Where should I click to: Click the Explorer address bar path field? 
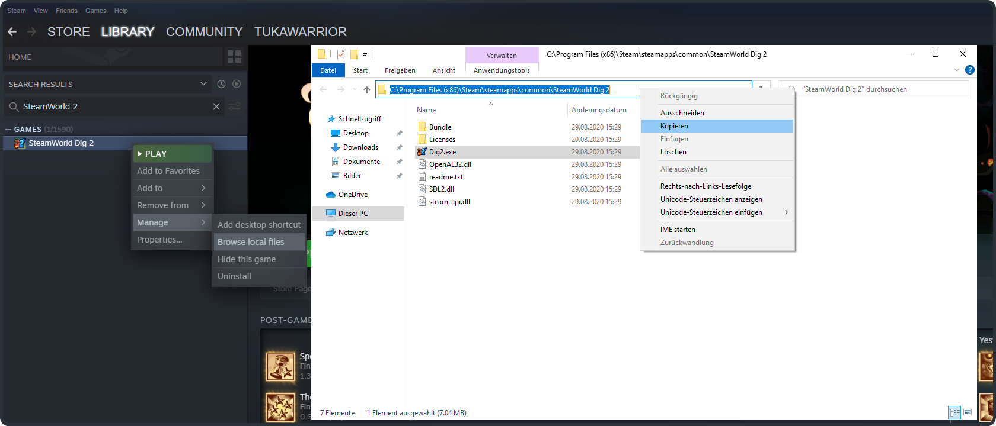click(x=563, y=89)
